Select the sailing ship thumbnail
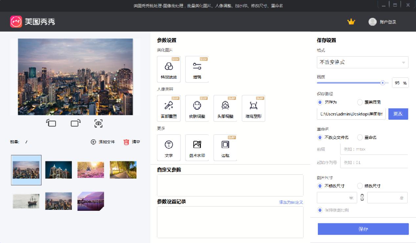Image resolution: width=416 pixels, height=243 pixels. pyautogui.click(x=26, y=201)
